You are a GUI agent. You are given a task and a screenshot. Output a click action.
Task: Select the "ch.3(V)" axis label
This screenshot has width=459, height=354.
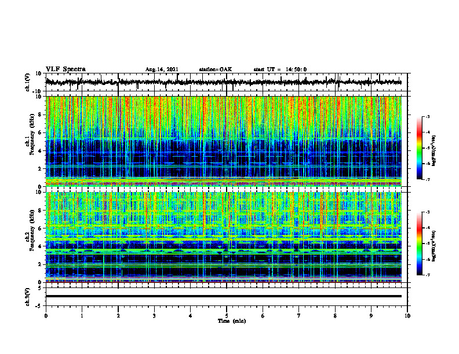pos(28,297)
